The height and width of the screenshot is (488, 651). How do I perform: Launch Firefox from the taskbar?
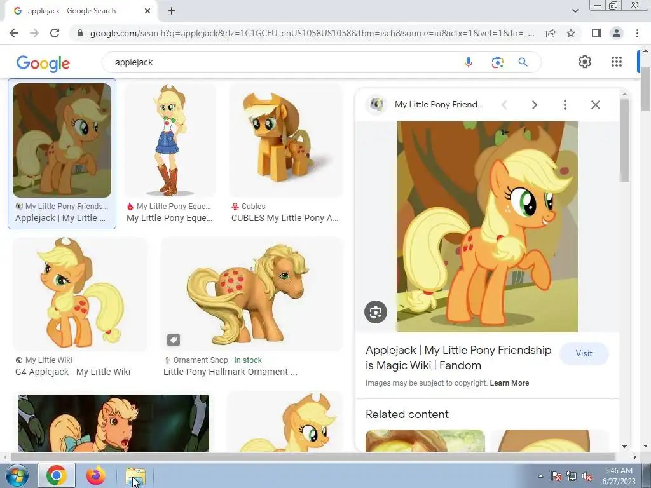click(96, 475)
